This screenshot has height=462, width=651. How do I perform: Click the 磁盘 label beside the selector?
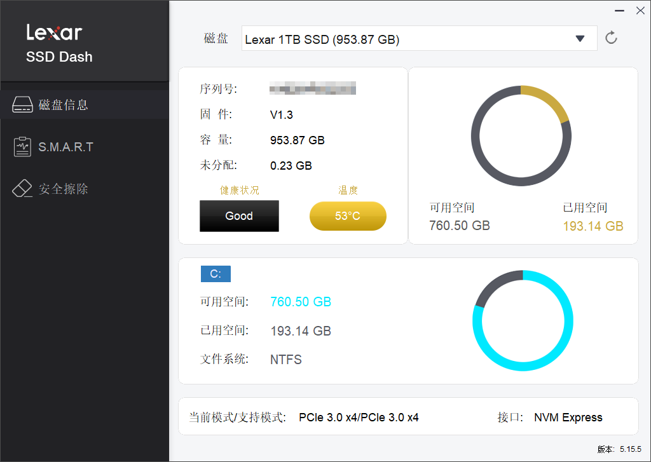(216, 38)
